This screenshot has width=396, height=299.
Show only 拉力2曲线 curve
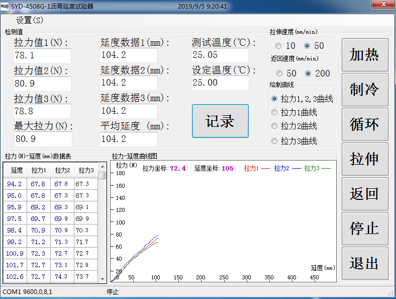274,126
